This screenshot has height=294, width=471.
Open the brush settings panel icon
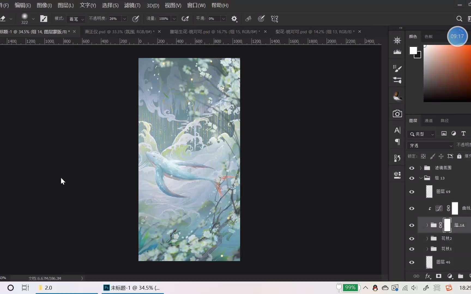click(x=397, y=68)
